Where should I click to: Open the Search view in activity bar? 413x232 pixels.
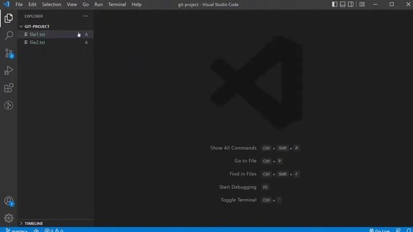(x=8, y=35)
